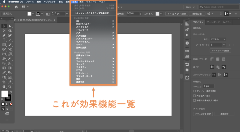The width and height of the screenshot is (240, 132).
Task: Activate the Artboard tool
Action: pos(4,82)
